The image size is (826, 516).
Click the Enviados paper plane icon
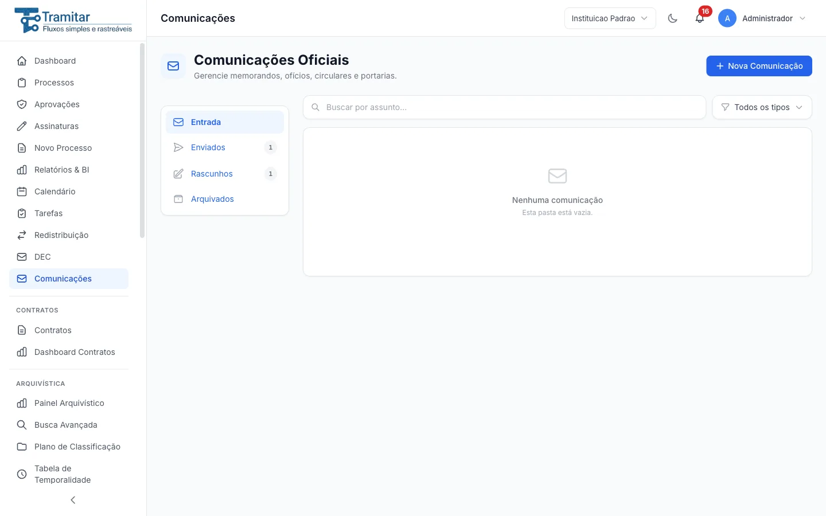pos(178,147)
